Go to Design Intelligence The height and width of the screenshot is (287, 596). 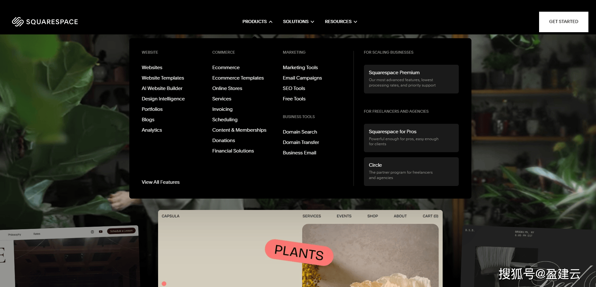[163, 99]
